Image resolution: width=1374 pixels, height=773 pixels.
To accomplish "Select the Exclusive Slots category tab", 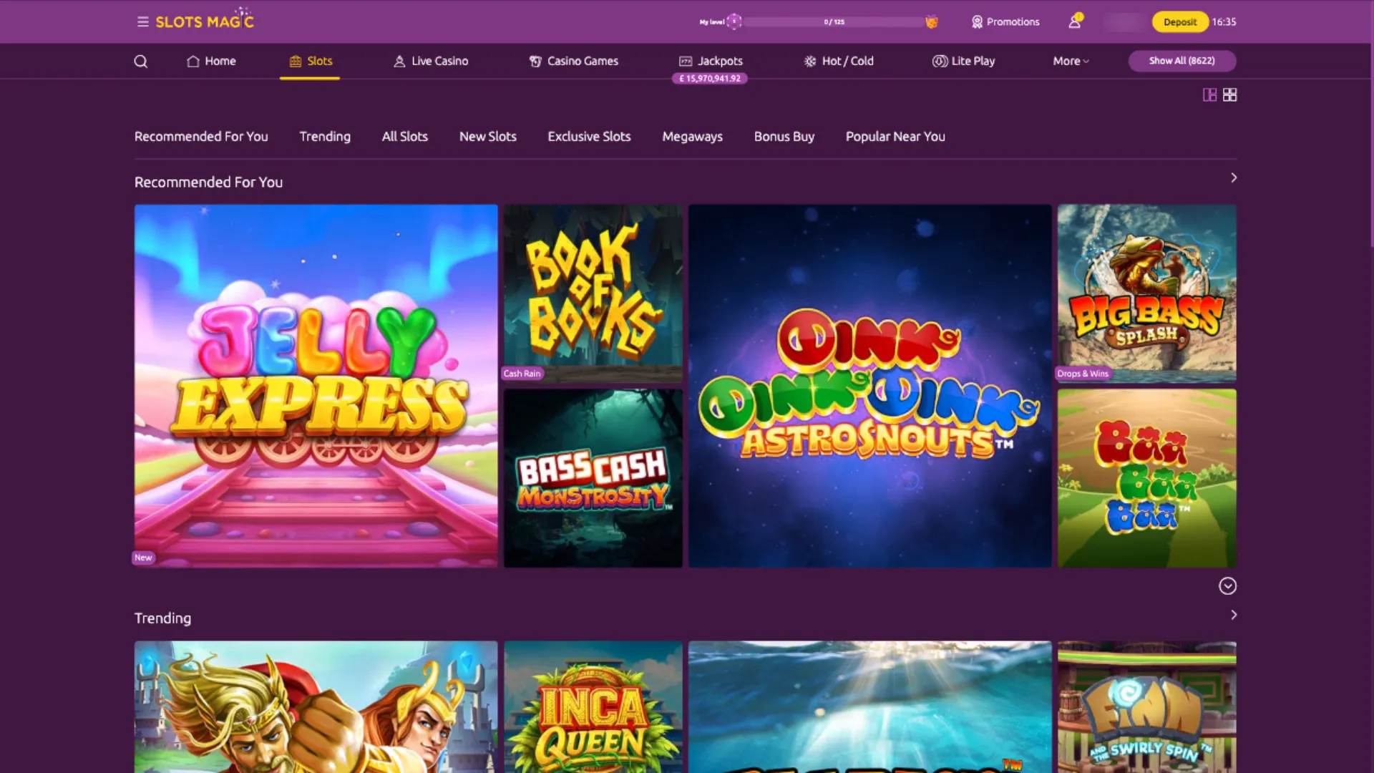I will pyautogui.click(x=589, y=136).
